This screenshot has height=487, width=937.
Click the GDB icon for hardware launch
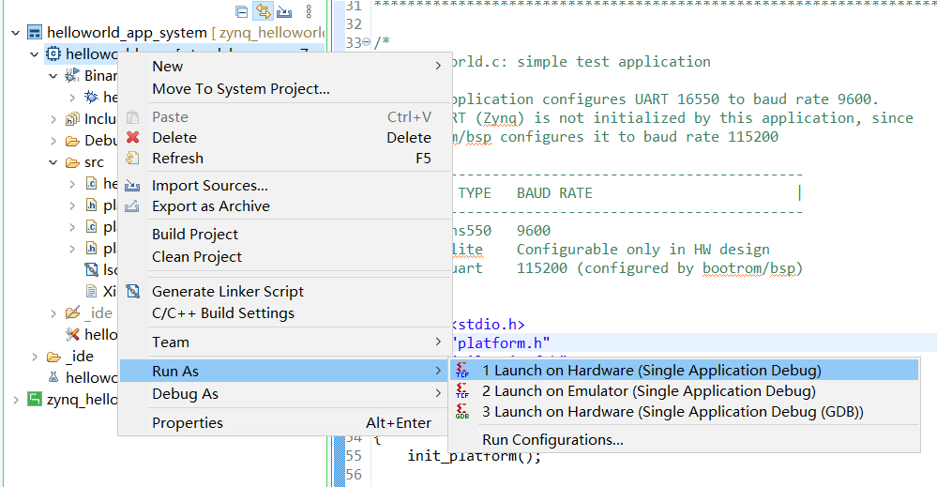point(461,411)
